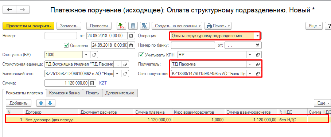Image resolution: width=331 pixels, height=137 pixels.
Task: Toggle the Учитывать КПН checkbox
Action: pos(141,55)
